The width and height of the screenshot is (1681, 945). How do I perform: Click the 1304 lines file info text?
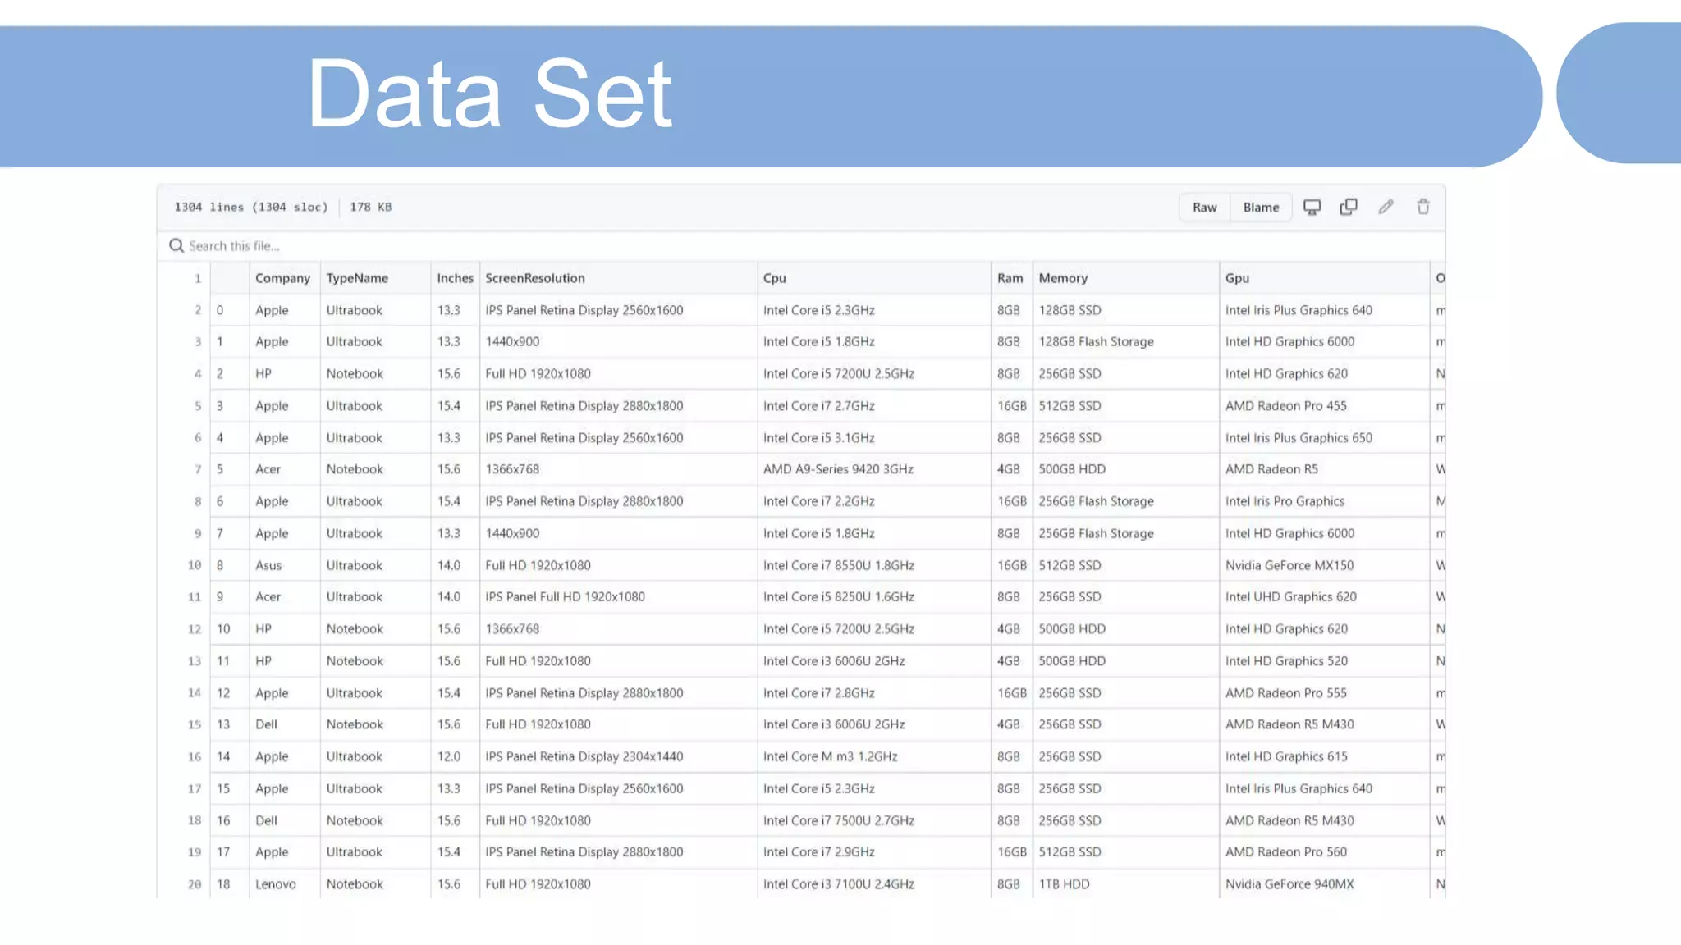click(251, 207)
